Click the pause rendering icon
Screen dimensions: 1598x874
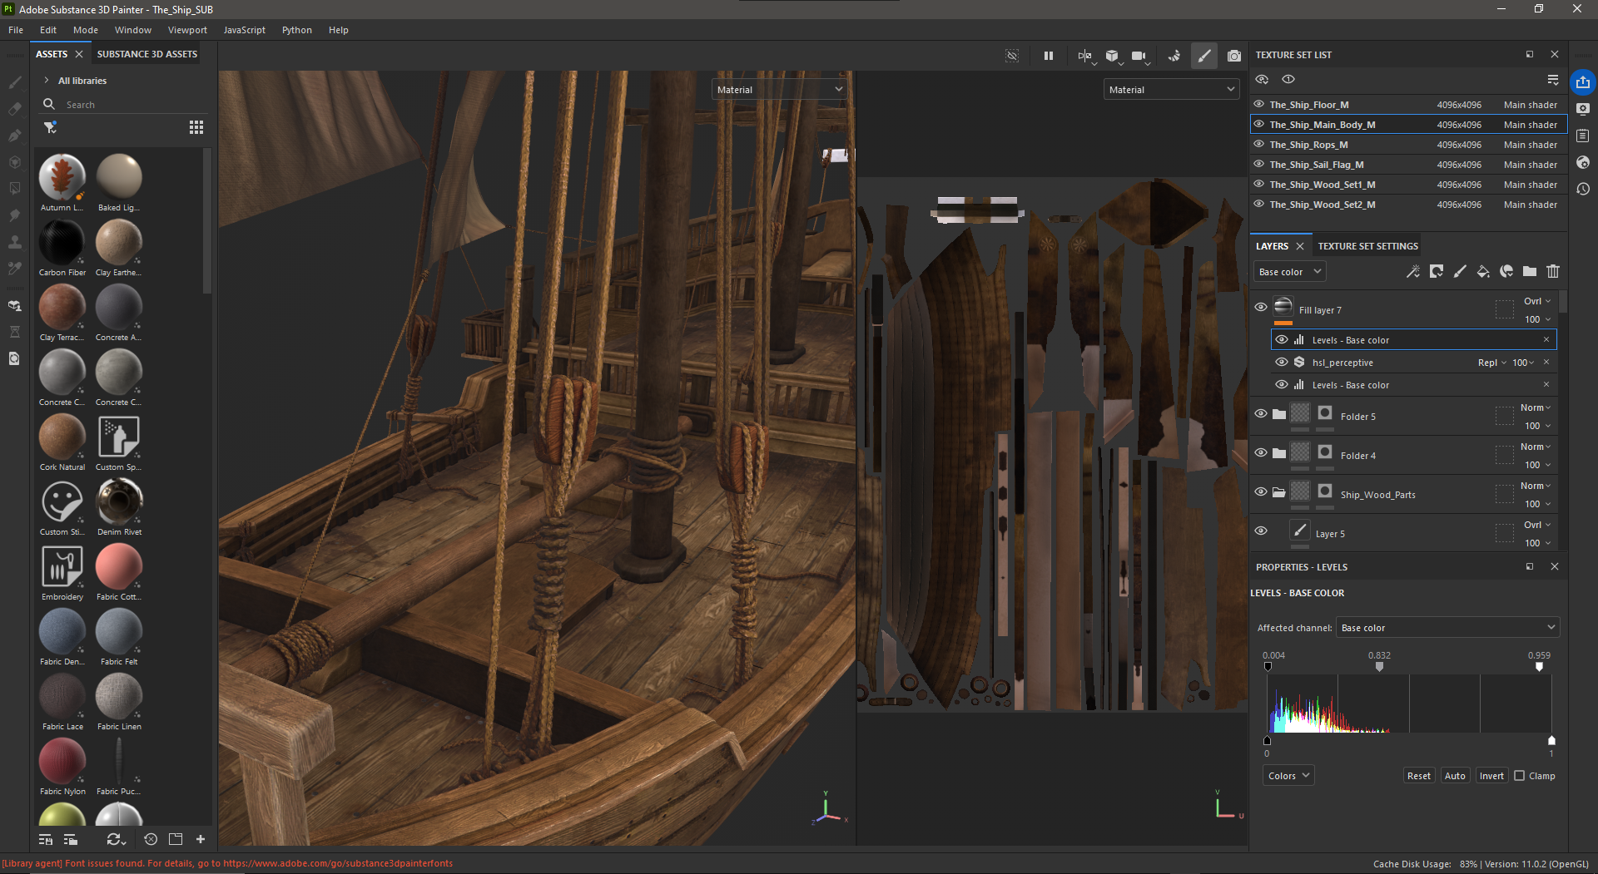[x=1049, y=56]
